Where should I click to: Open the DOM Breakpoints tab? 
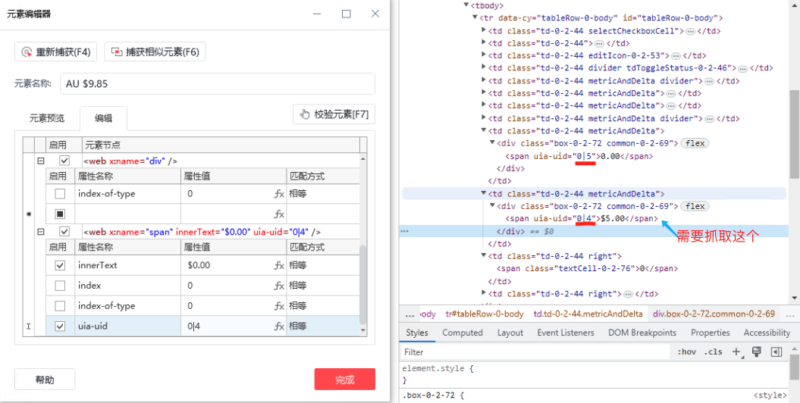642,333
